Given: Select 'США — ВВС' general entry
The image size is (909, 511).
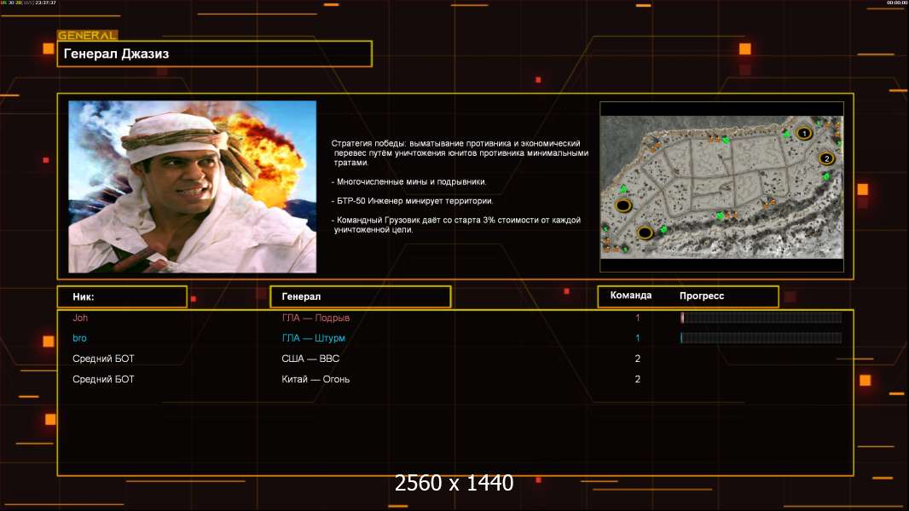Looking at the screenshot, I should tap(310, 359).
